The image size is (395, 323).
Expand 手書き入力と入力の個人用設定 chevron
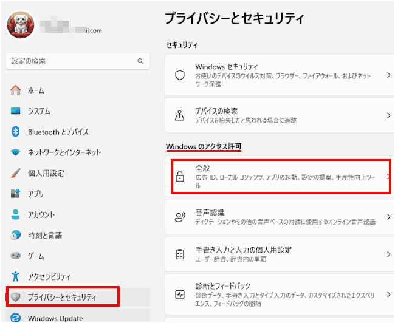coord(389,254)
